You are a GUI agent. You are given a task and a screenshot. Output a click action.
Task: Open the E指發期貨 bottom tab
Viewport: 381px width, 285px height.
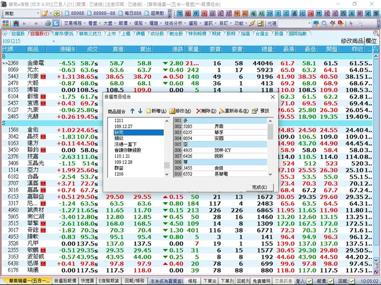pos(109,281)
